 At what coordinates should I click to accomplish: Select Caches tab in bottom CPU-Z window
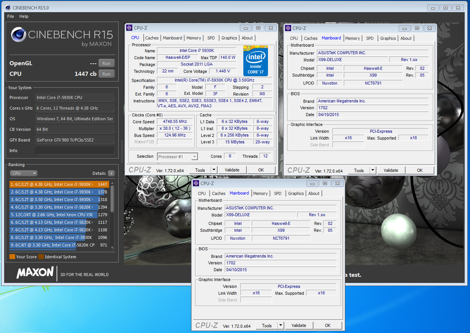coord(219,193)
